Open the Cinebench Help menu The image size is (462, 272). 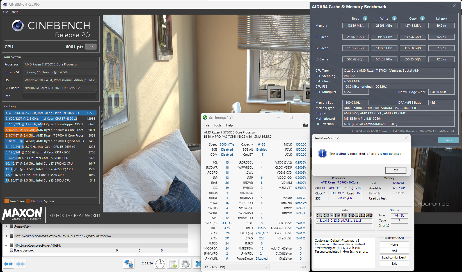click(x=15, y=12)
